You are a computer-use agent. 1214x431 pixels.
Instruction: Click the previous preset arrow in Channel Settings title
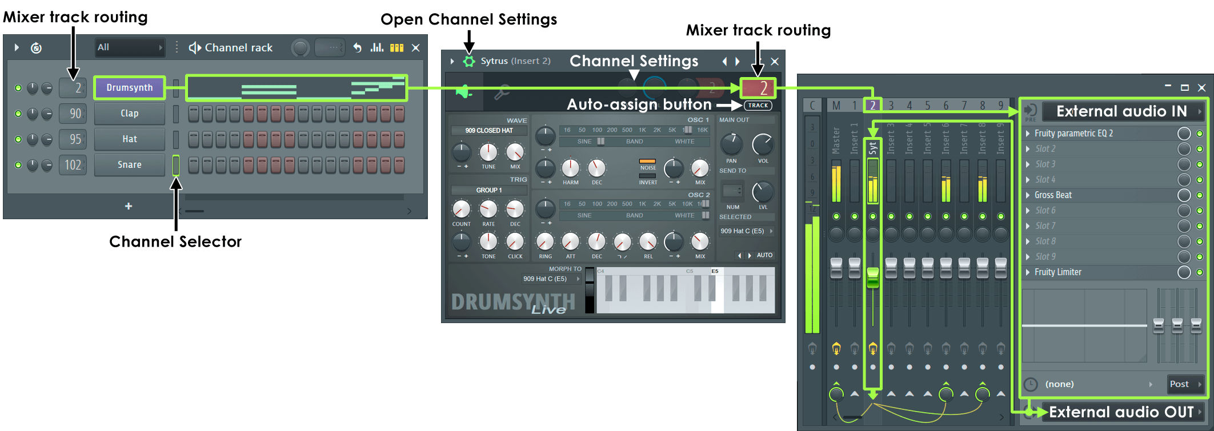tap(724, 61)
